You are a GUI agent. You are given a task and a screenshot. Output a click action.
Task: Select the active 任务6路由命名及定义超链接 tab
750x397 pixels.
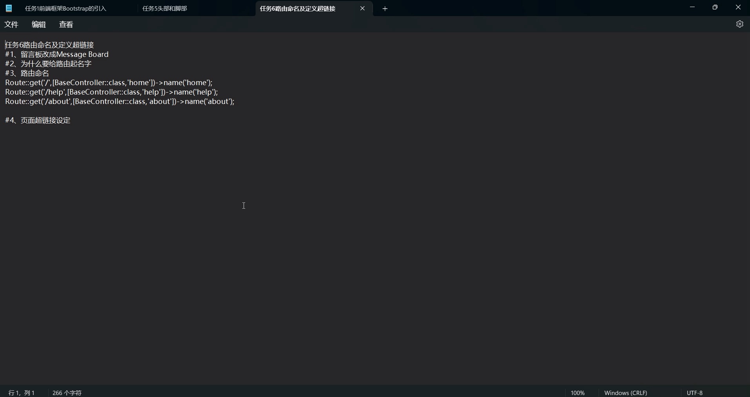(x=298, y=9)
